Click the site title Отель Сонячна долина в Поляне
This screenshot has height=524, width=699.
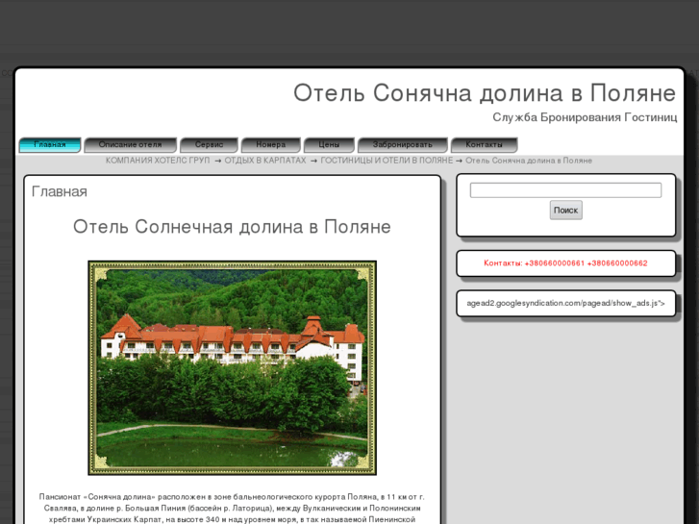coord(484,93)
